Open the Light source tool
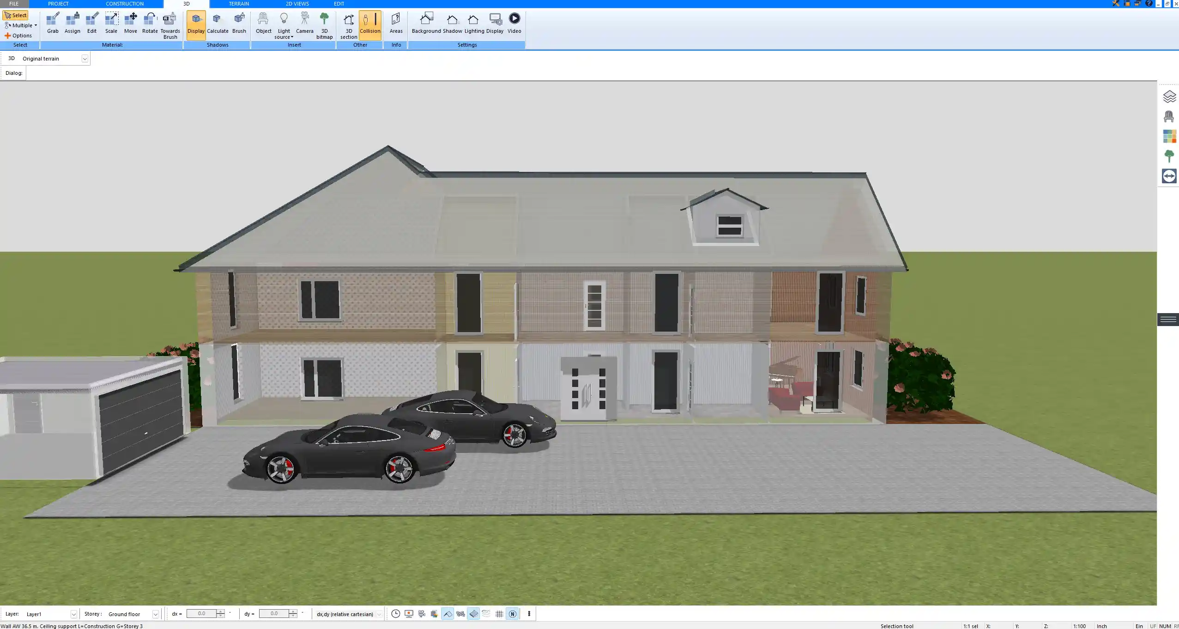1179x629 pixels. coord(283,23)
